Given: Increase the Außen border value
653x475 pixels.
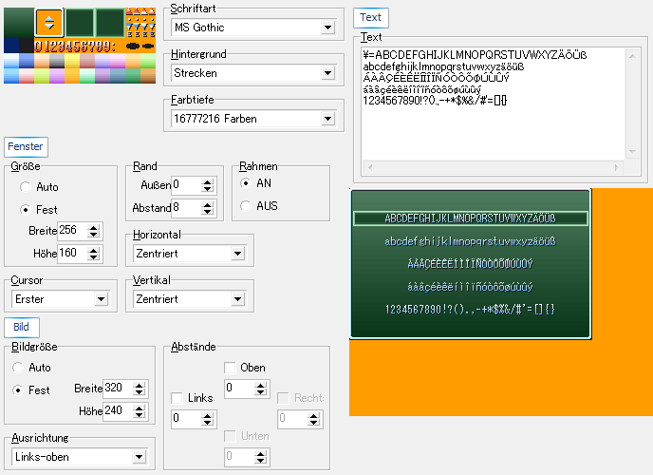Looking at the screenshot, I should tap(207, 180).
